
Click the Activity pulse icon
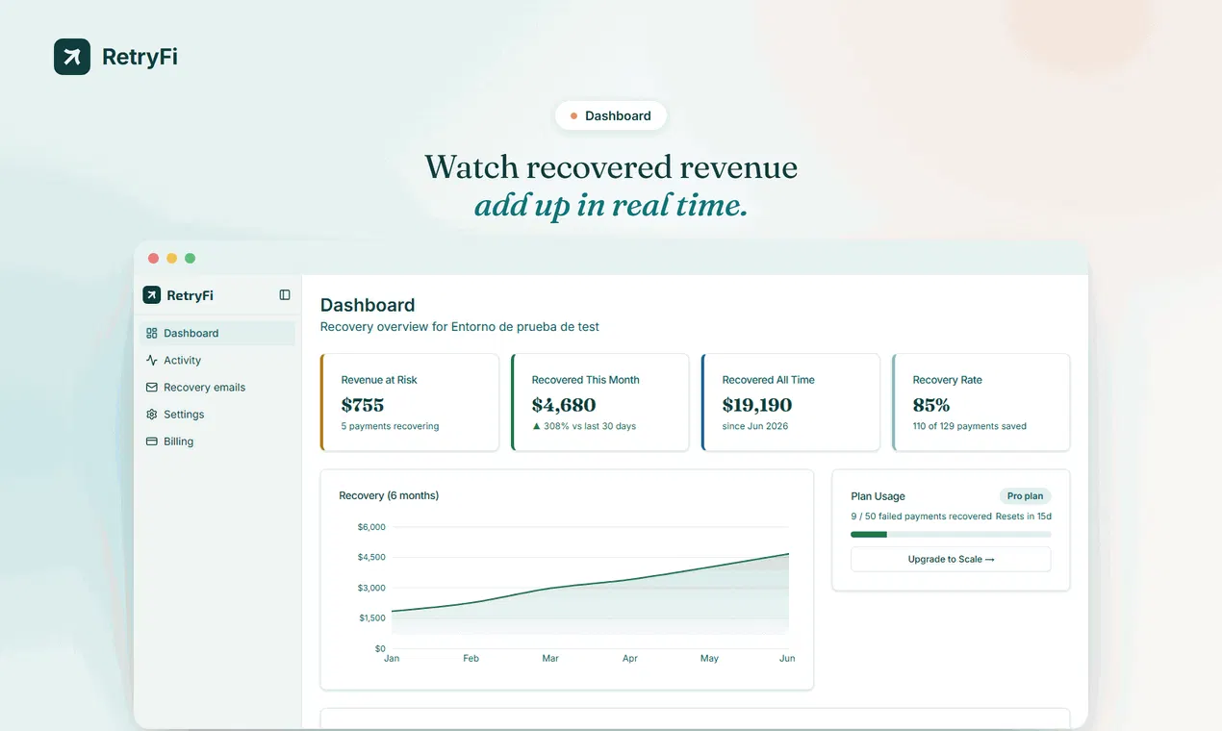tap(152, 360)
